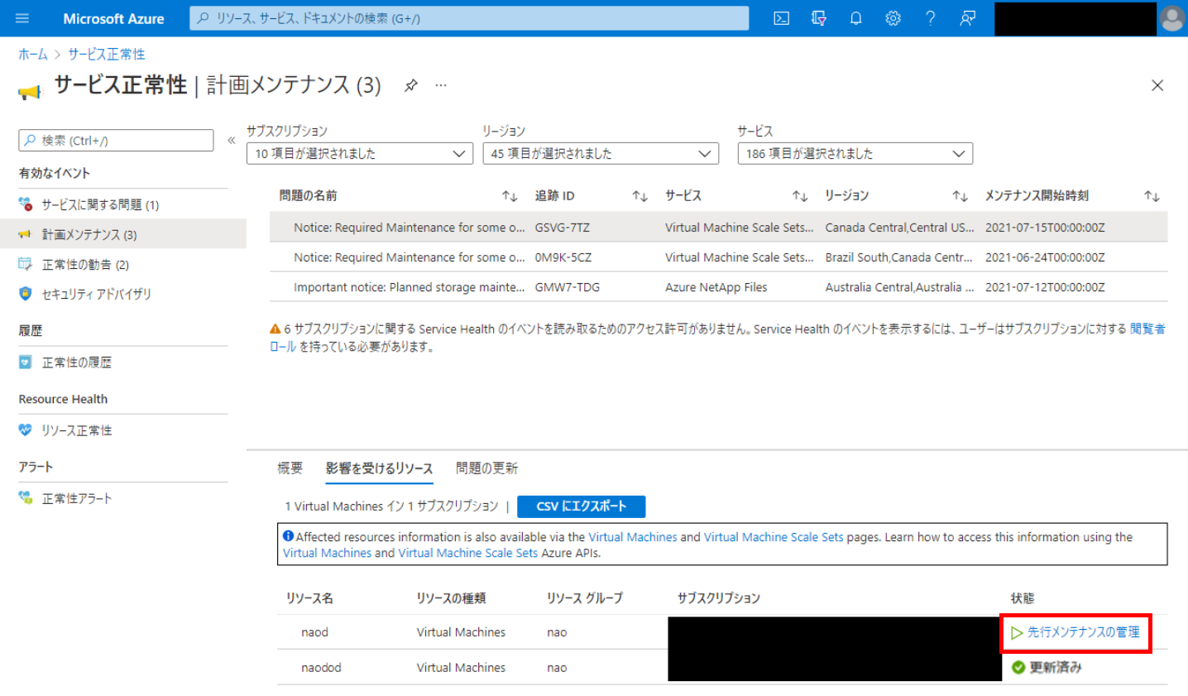Open portal settings gear

[x=893, y=18]
